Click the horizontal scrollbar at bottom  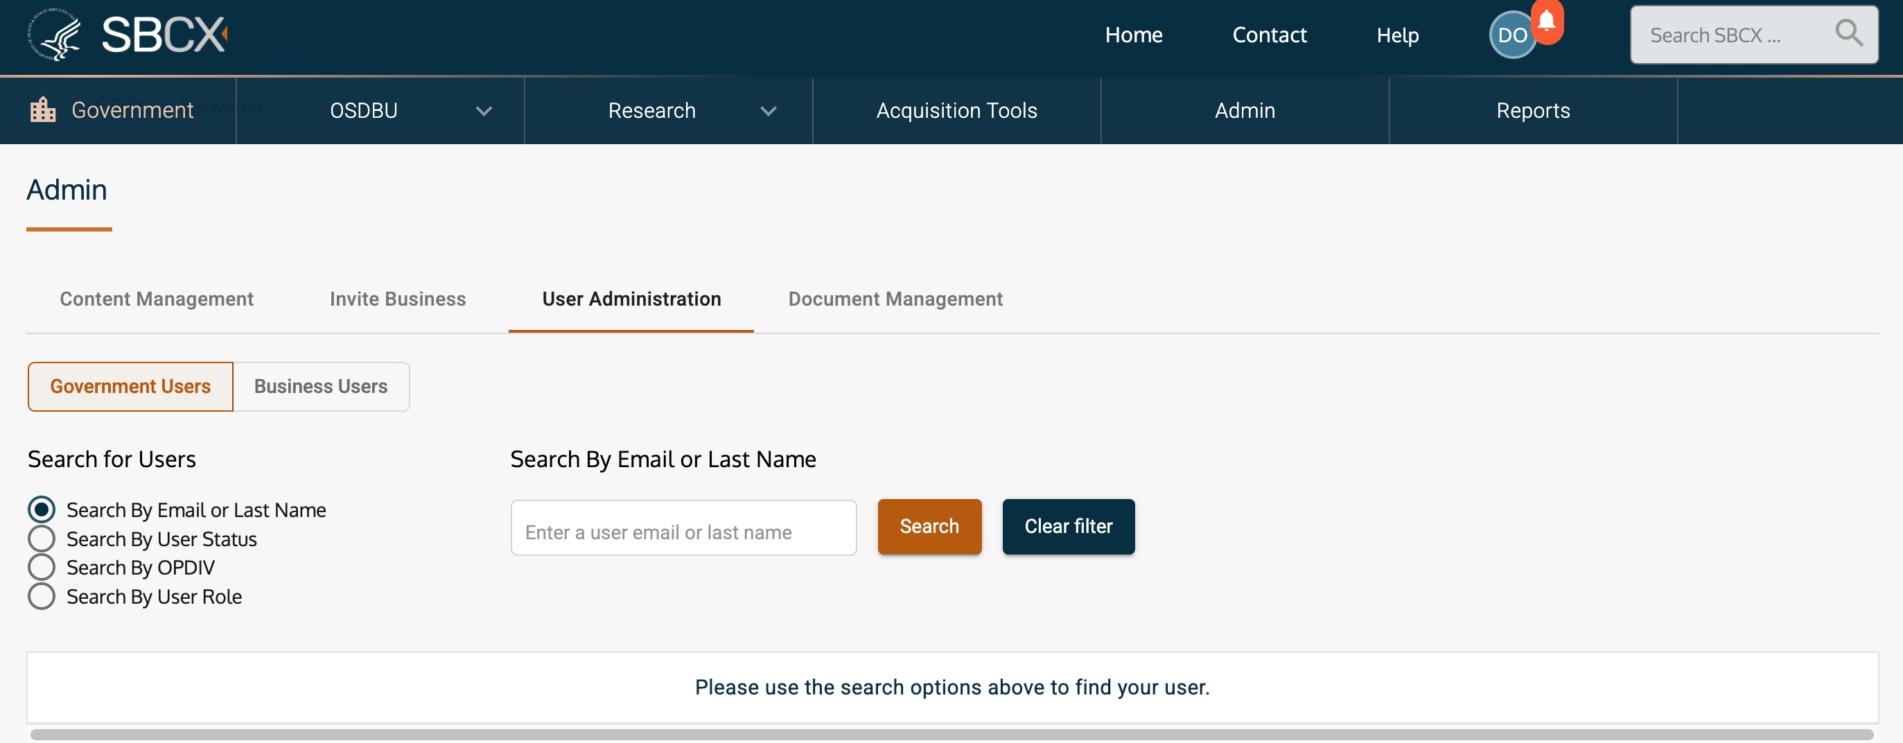tap(951, 735)
